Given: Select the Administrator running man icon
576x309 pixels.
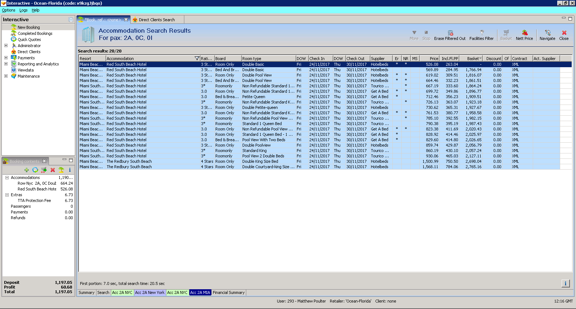Looking at the screenshot, I should (14, 45).
